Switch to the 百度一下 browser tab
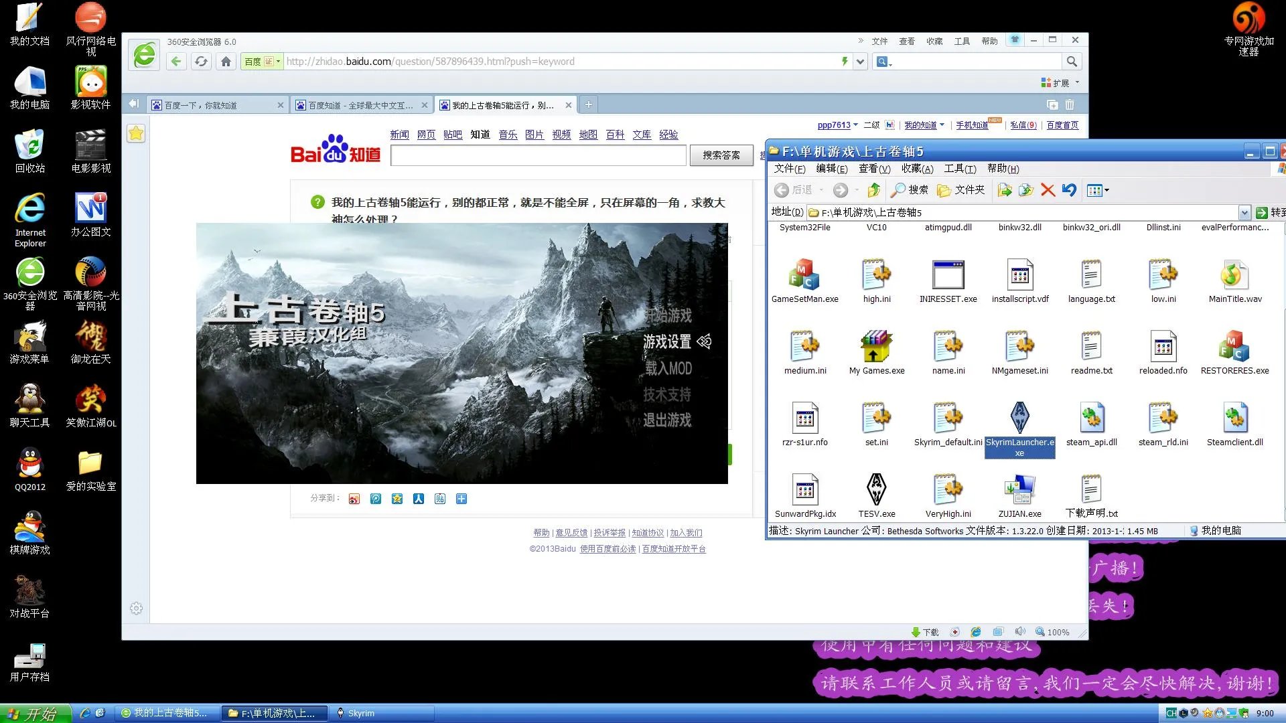Image resolution: width=1286 pixels, height=723 pixels. 201,105
